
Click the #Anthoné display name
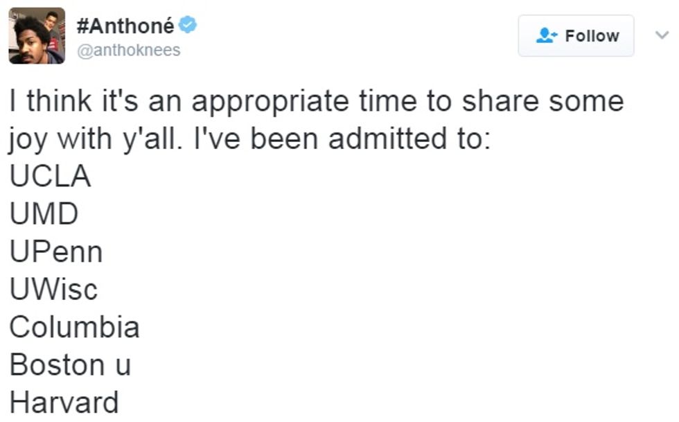(x=125, y=26)
